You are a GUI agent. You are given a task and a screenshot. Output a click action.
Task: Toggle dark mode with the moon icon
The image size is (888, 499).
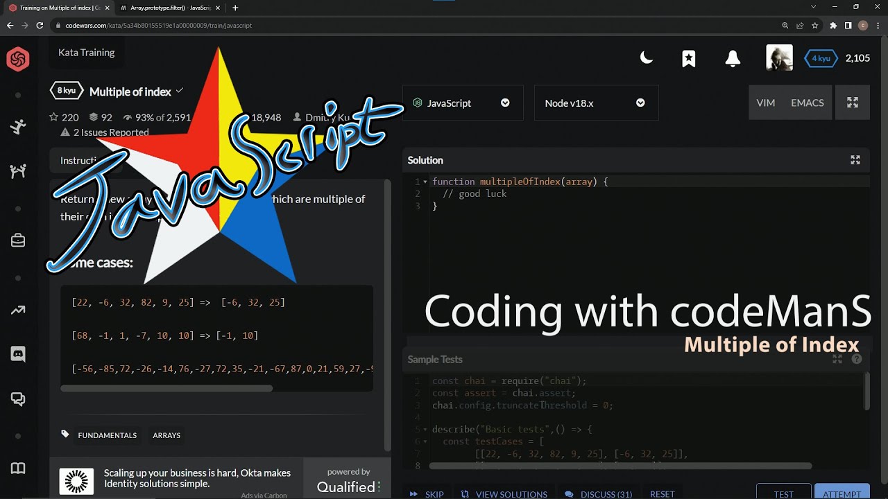(x=647, y=58)
